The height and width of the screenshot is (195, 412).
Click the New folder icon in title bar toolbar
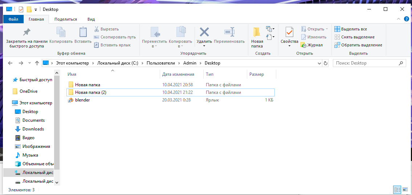click(29, 9)
